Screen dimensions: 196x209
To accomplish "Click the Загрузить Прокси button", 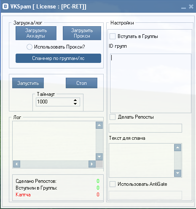I will 82,33.
